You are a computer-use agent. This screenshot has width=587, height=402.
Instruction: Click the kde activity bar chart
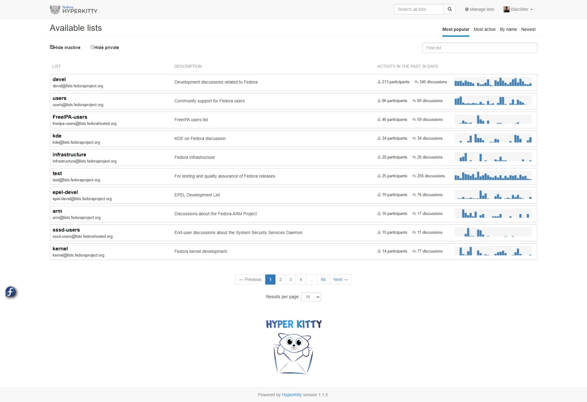click(493, 138)
